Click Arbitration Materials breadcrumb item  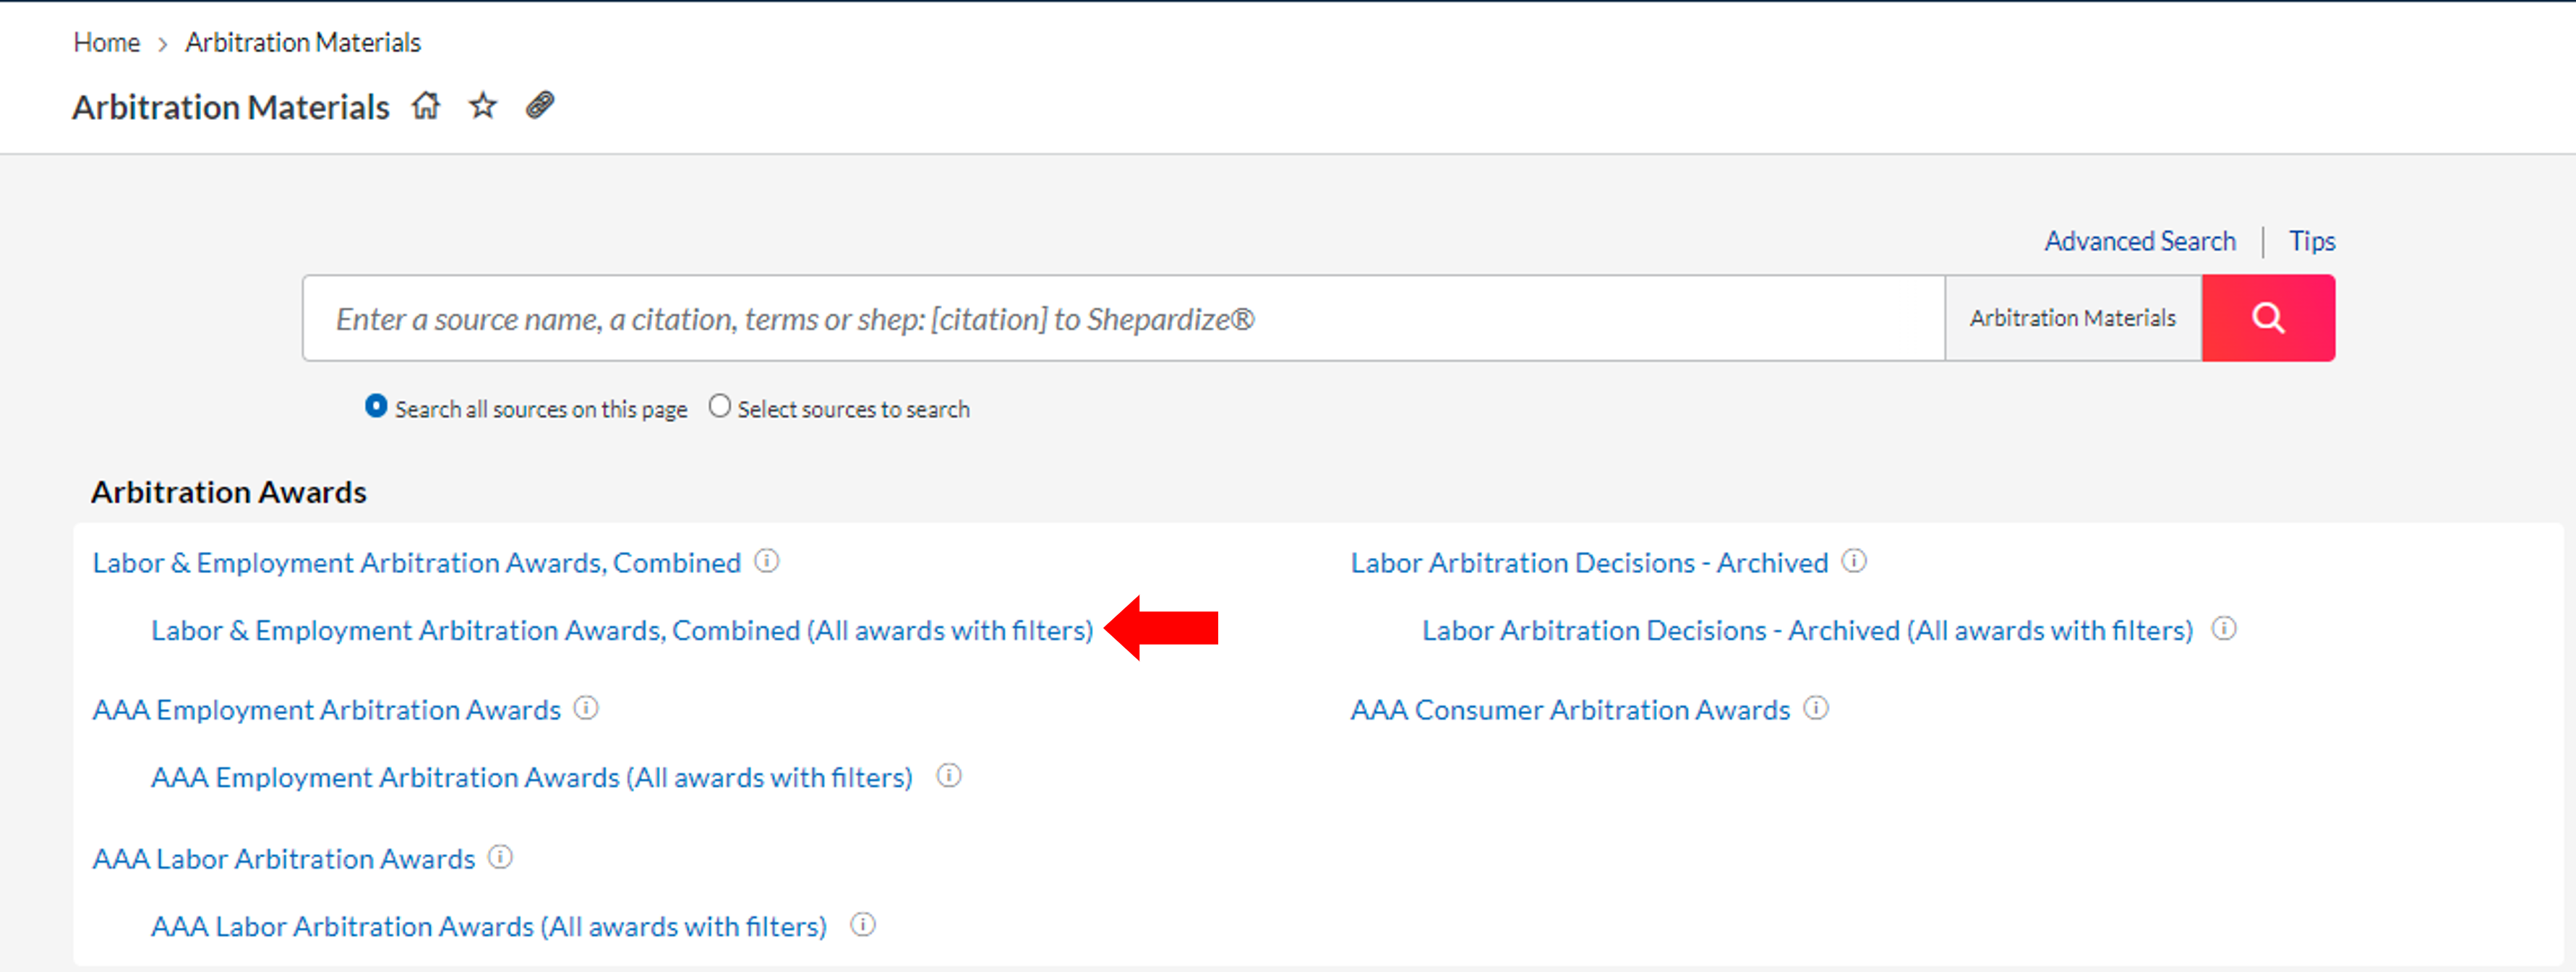tap(303, 43)
